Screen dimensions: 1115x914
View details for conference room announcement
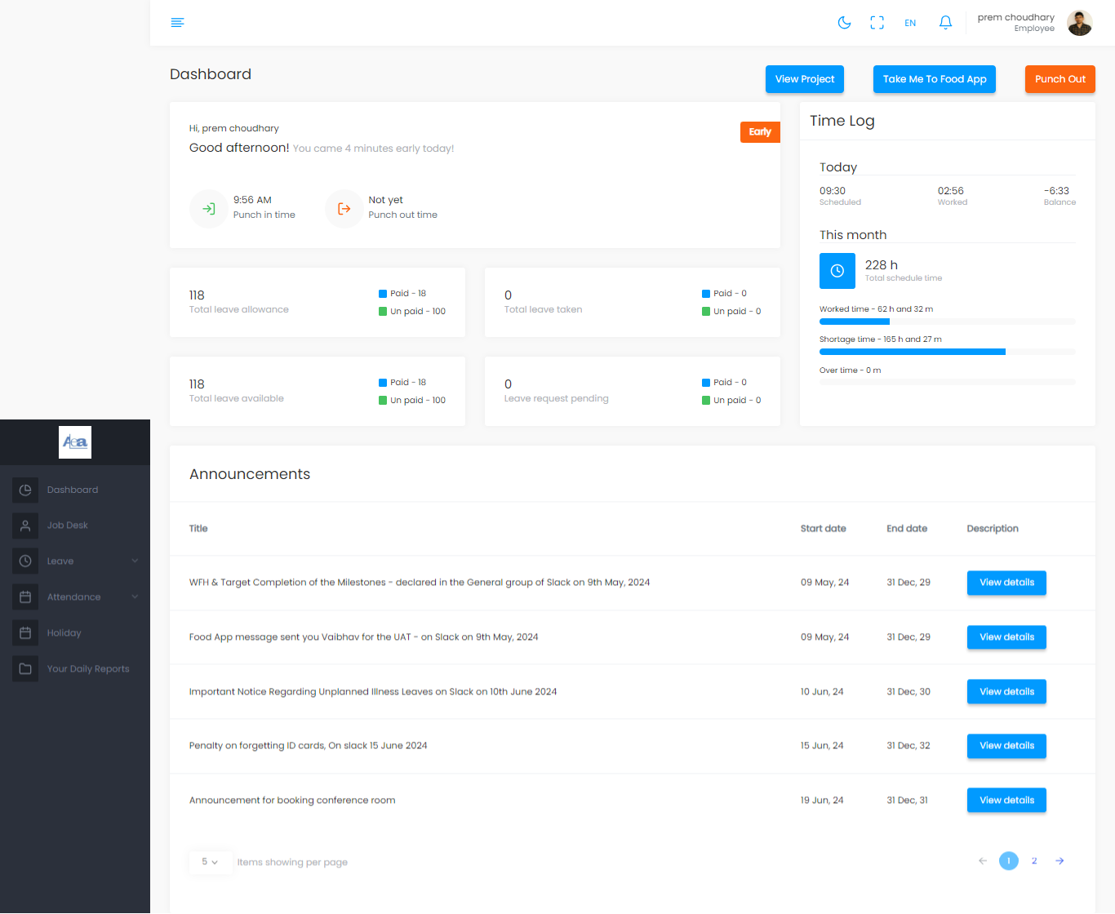coord(1006,801)
